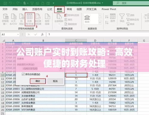Click the Save icon in quick access toolbar
This screenshot has height=115, width=149.
[x=5, y=3]
